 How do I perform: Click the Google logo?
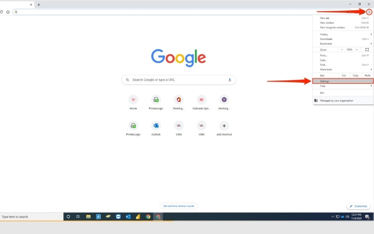click(179, 58)
